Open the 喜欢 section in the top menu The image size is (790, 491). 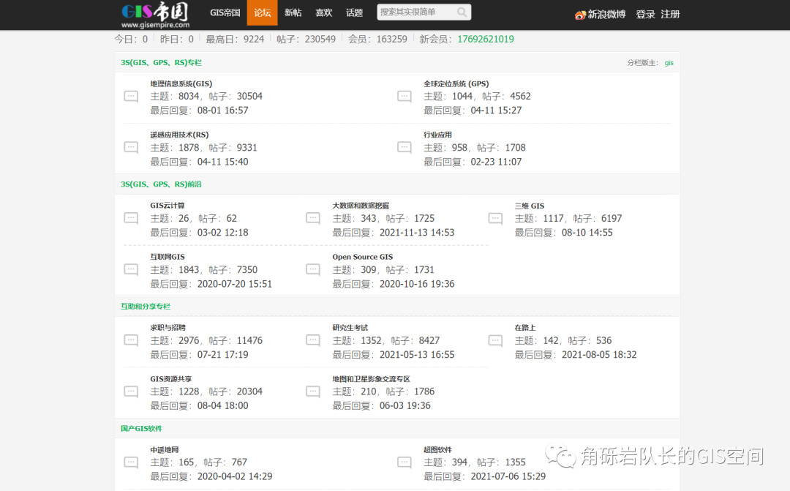323,12
